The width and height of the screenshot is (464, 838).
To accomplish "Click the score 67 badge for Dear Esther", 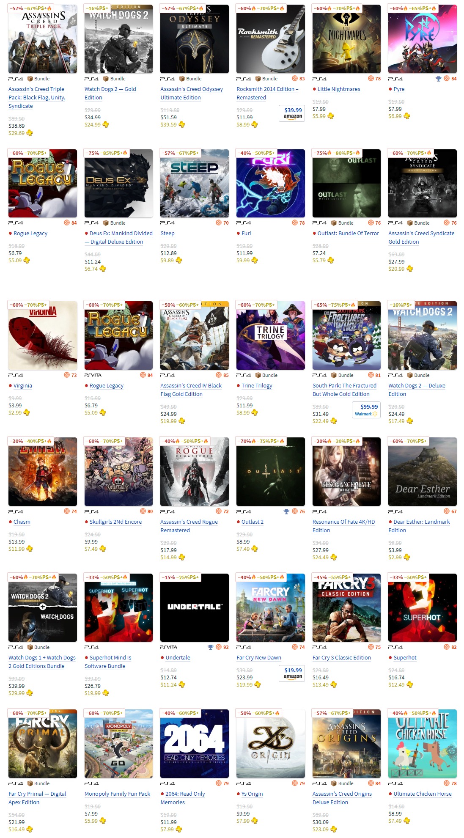I will coord(450,511).
